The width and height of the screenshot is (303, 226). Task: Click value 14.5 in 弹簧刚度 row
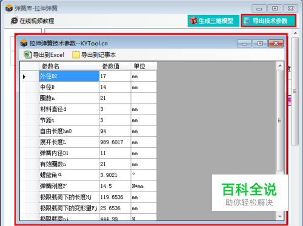[x=115, y=186]
